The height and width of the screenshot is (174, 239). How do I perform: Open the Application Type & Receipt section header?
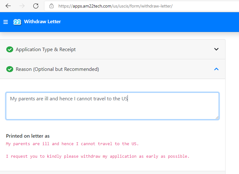pyautogui.click(x=46, y=49)
